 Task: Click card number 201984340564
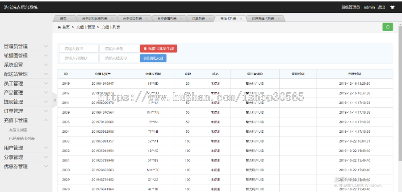(103, 112)
